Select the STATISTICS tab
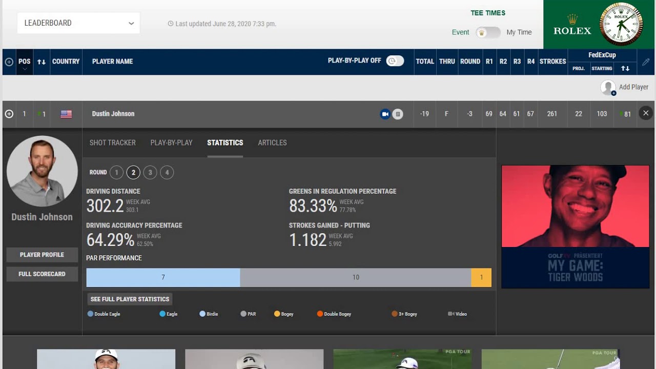Image resolution: width=656 pixels, height=369 pixels. point(225,142)
